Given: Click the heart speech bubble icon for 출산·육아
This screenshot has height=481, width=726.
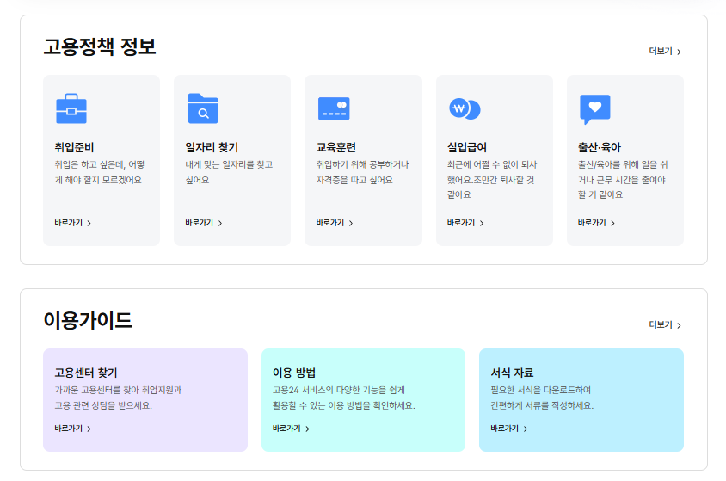Looking at the screenshot, I should point(595,110).
